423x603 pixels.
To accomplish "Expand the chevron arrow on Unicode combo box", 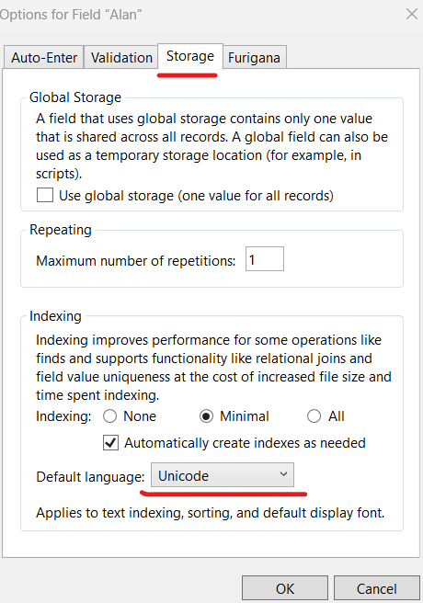I will (x=283, y=474).
